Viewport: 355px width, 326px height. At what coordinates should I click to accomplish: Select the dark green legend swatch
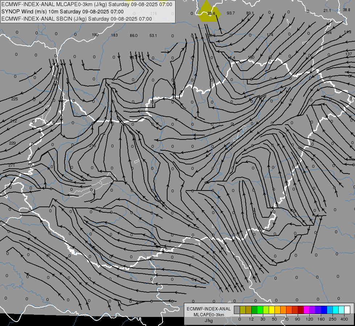(255, 310)
